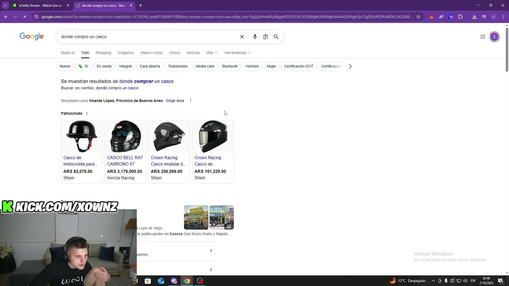This screenshot has width=509, height=286.
Task: Open the 'donde comprar un casco' suggestion link
Action: (146, 81)
